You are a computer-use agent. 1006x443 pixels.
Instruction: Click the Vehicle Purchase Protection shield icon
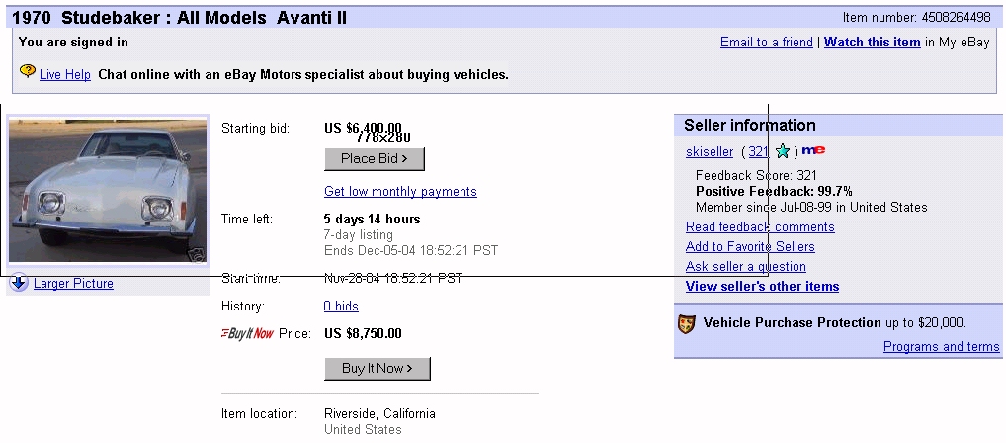pyautogui.click(x=687, y=323)
